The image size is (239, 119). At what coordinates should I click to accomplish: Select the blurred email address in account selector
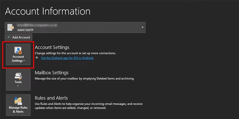tap(37, 25)
